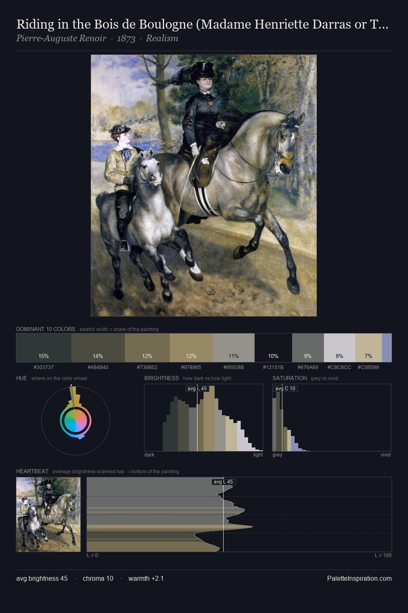Pick the pale 8% swatch
408x613 pixels.
(339, 348)
